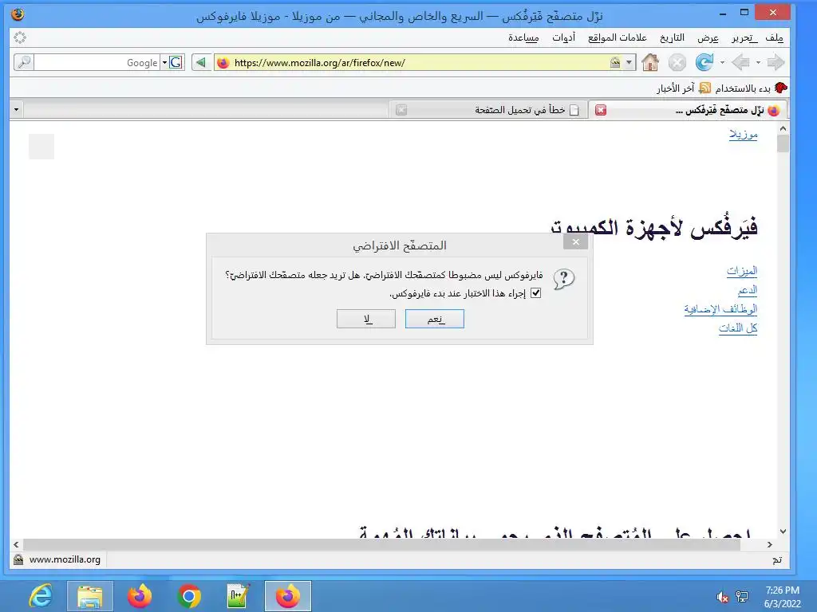Click the search magnifier icon
The image size is (817, 612).
pyautogui.click(x=23, y=62)
